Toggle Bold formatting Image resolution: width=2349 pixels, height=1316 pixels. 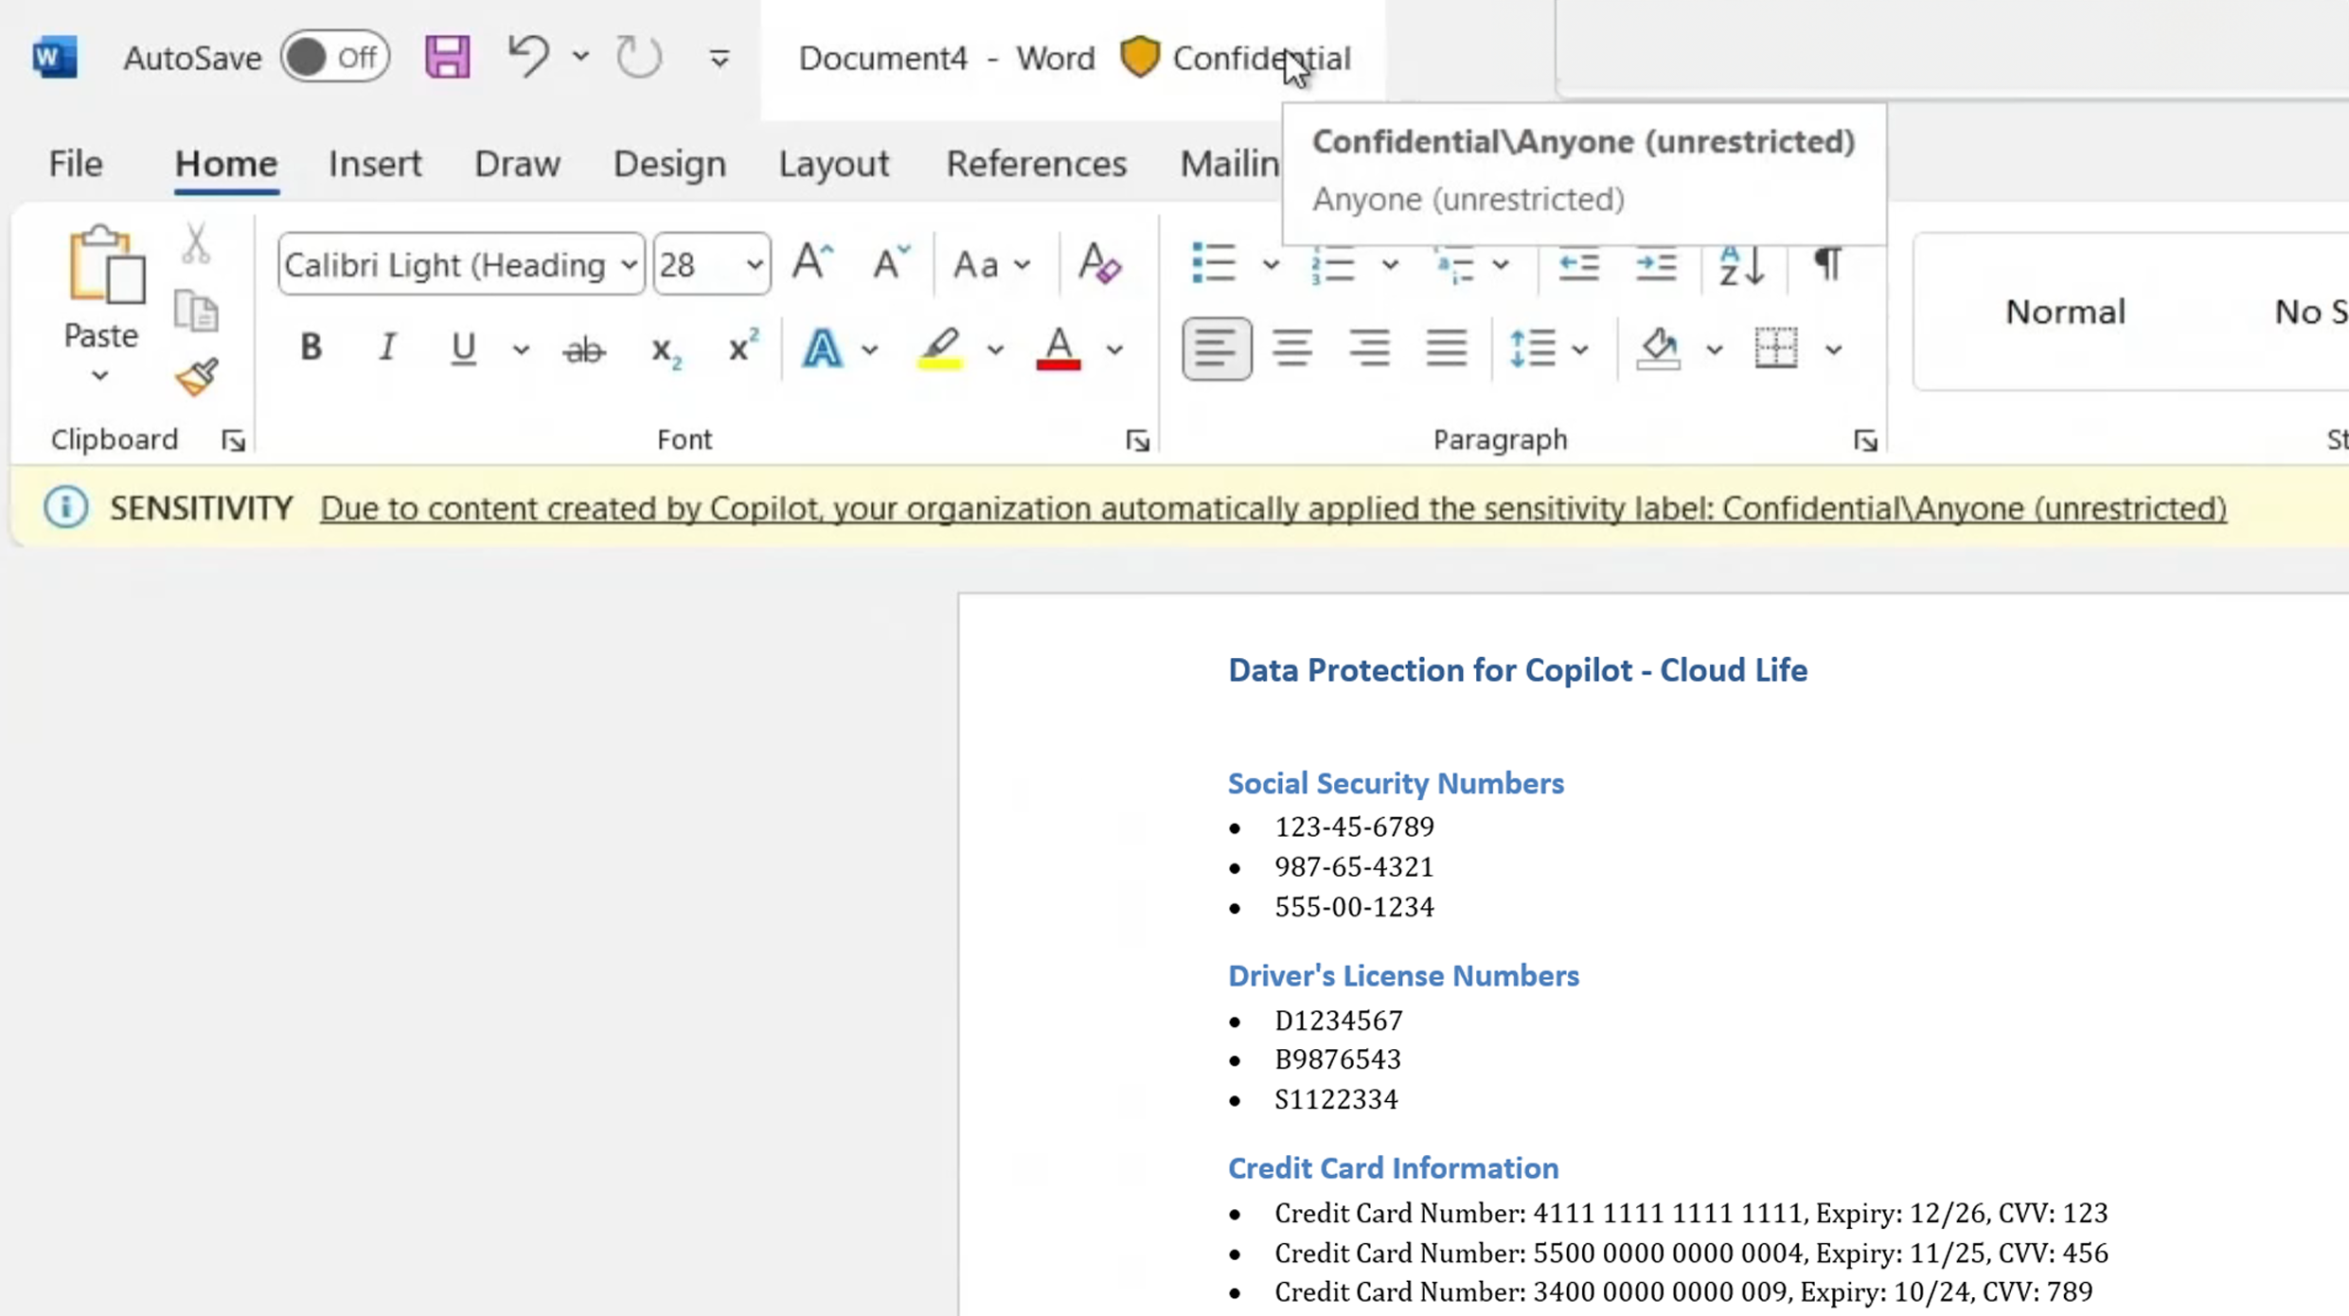click(311, 347)
